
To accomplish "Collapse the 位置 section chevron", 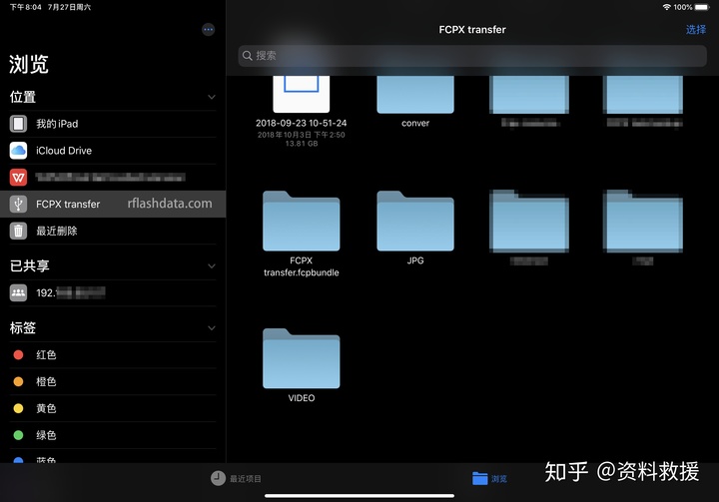I will (212, 97).
